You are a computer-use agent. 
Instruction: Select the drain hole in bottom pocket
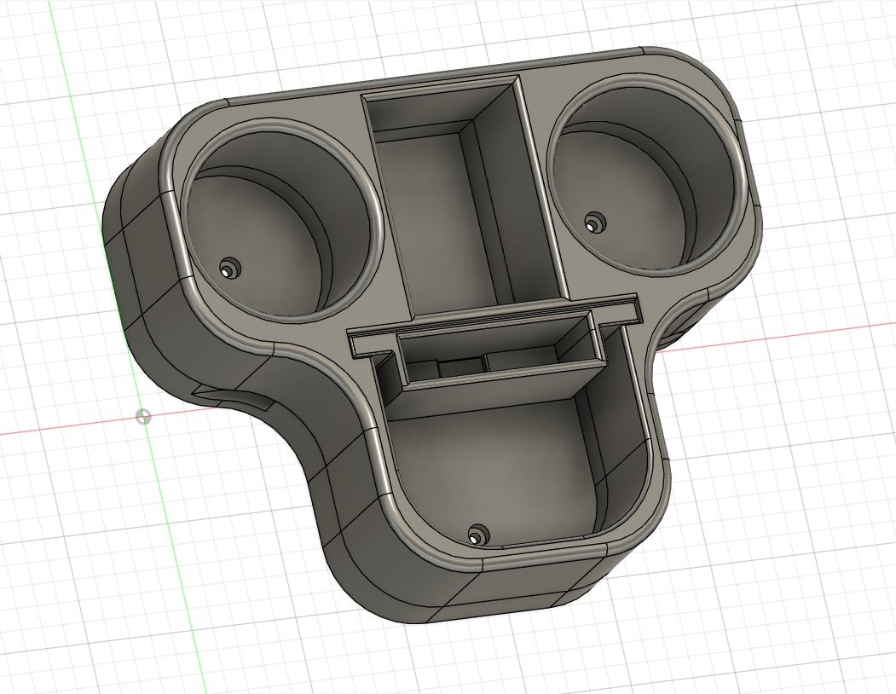coord(476,535)
